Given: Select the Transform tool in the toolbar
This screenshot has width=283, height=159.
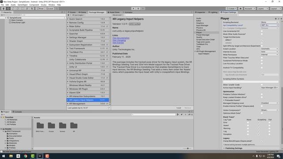Looking at the screenshot, I should 27,8.
